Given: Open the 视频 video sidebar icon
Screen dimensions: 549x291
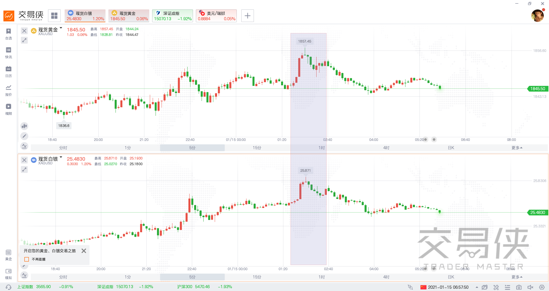Looking at the screenshot, I should pos(9,109).
